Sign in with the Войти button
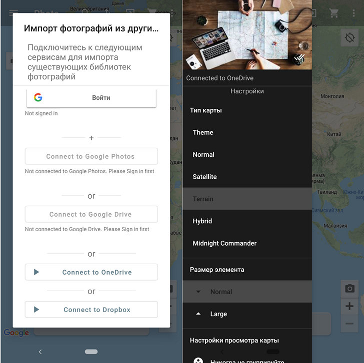This screenshot has width=364, height=363. click(91, 98)
